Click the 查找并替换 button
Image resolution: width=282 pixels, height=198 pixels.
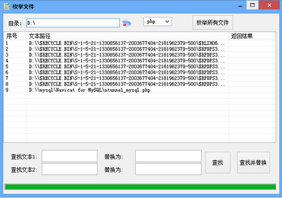253,163
